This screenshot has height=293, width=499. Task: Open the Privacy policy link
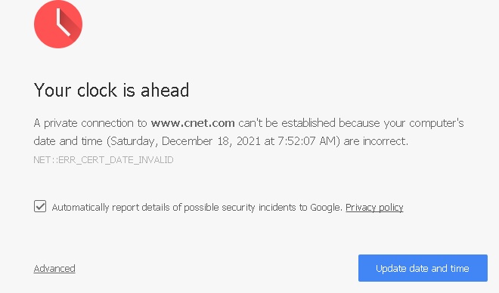pos(374,208)
